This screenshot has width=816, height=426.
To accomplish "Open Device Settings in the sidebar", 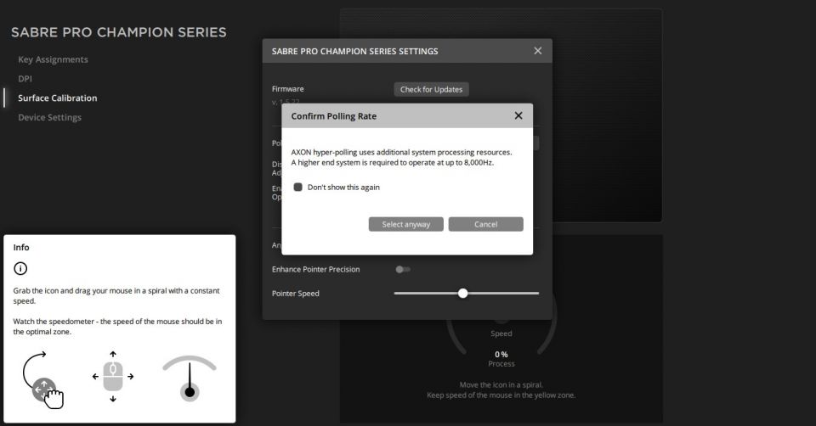I will click(49, 117).
